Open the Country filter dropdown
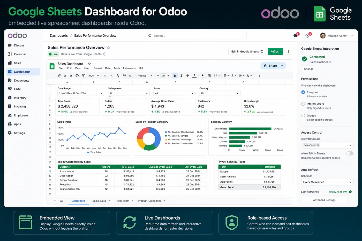This screenshot has height=241, width=362. (220, 93)
